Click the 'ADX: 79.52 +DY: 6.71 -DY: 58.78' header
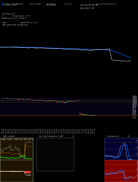The image size is (138, 182). pos(17,139)
